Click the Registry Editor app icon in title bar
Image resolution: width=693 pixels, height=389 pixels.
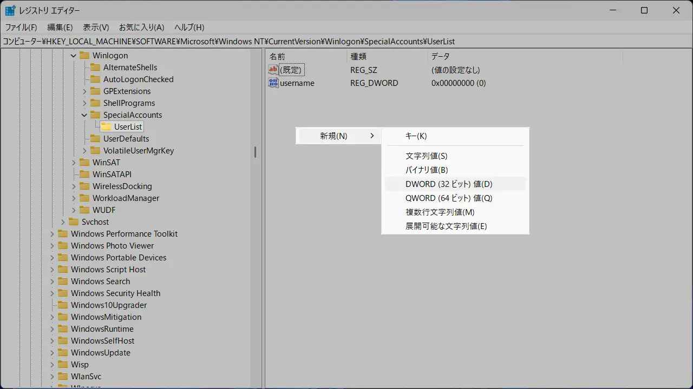point(10,10)
